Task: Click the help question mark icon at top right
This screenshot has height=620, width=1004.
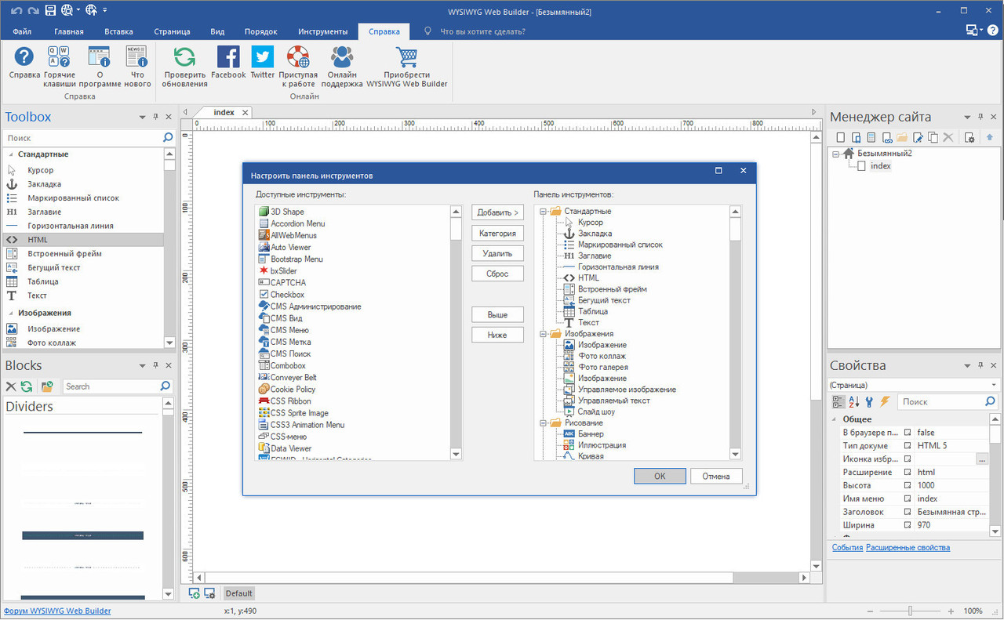Action: point(992,31)
